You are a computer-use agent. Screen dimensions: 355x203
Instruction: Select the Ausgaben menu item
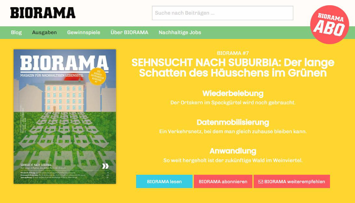pyautogui.click(x=44, y=32)
